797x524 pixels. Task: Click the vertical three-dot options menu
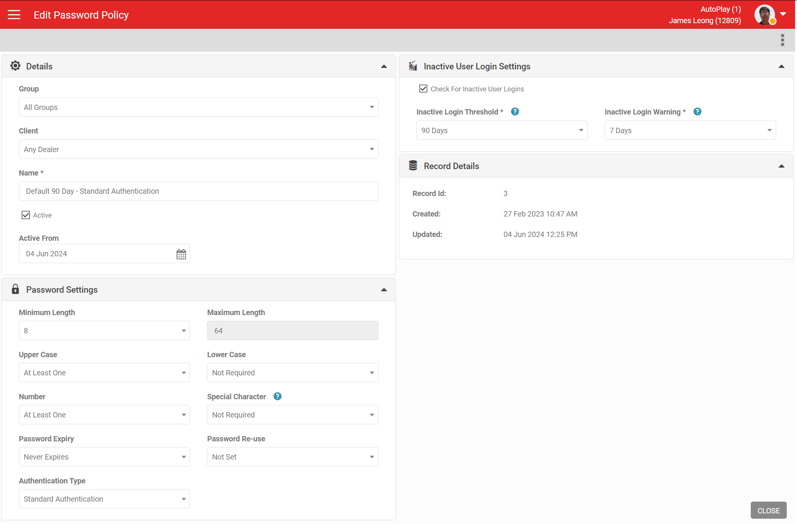(782, 40)
